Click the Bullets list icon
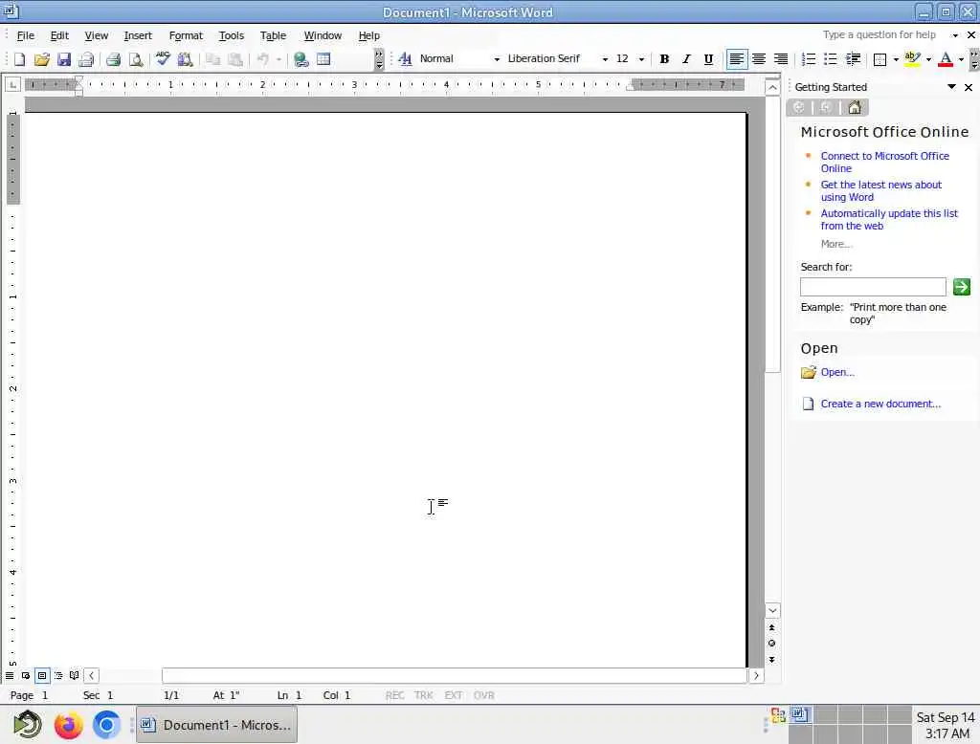The height and width of the screenshot is (744, 980). click(x=830, y=58)
